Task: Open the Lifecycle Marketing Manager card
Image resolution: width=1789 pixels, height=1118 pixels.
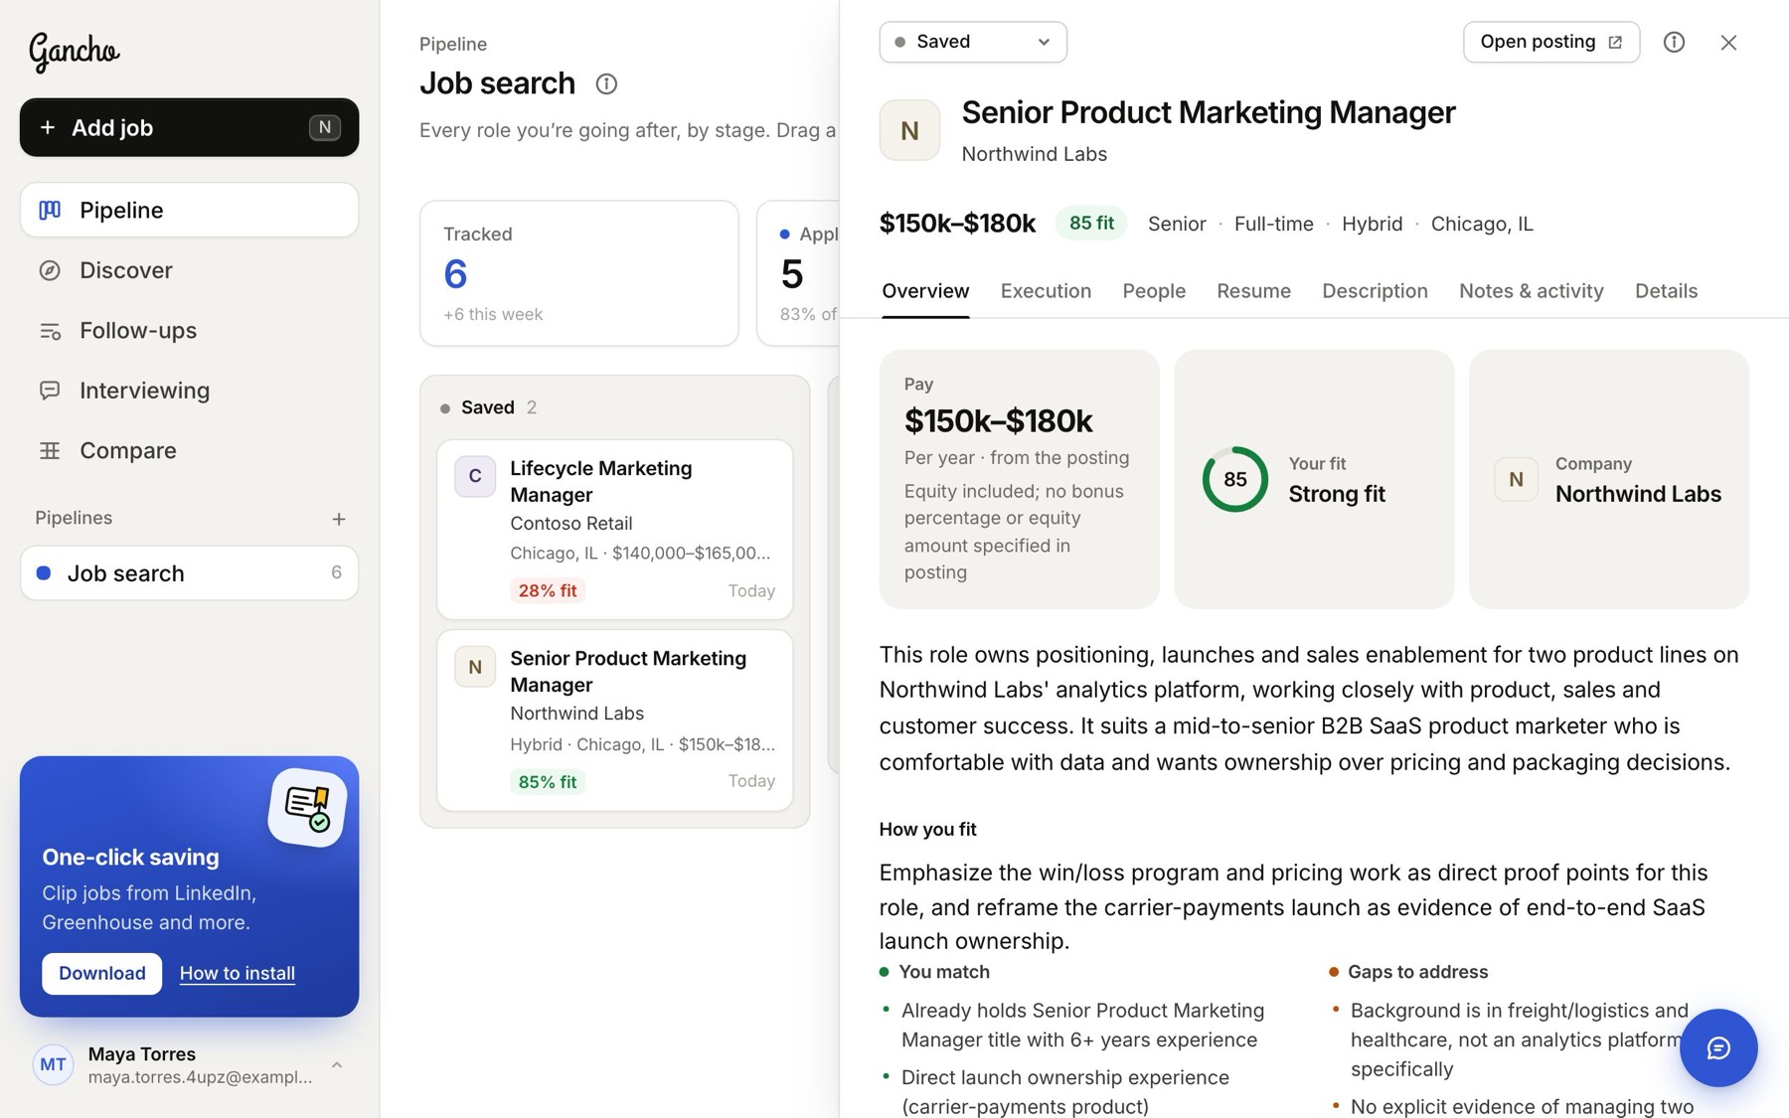Action: (x=615, y=530)
